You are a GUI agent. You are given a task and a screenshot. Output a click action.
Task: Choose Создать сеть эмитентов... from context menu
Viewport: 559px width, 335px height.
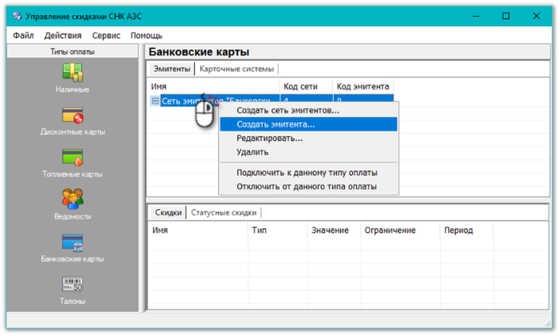pyautogui.click(x=287, y=110)
